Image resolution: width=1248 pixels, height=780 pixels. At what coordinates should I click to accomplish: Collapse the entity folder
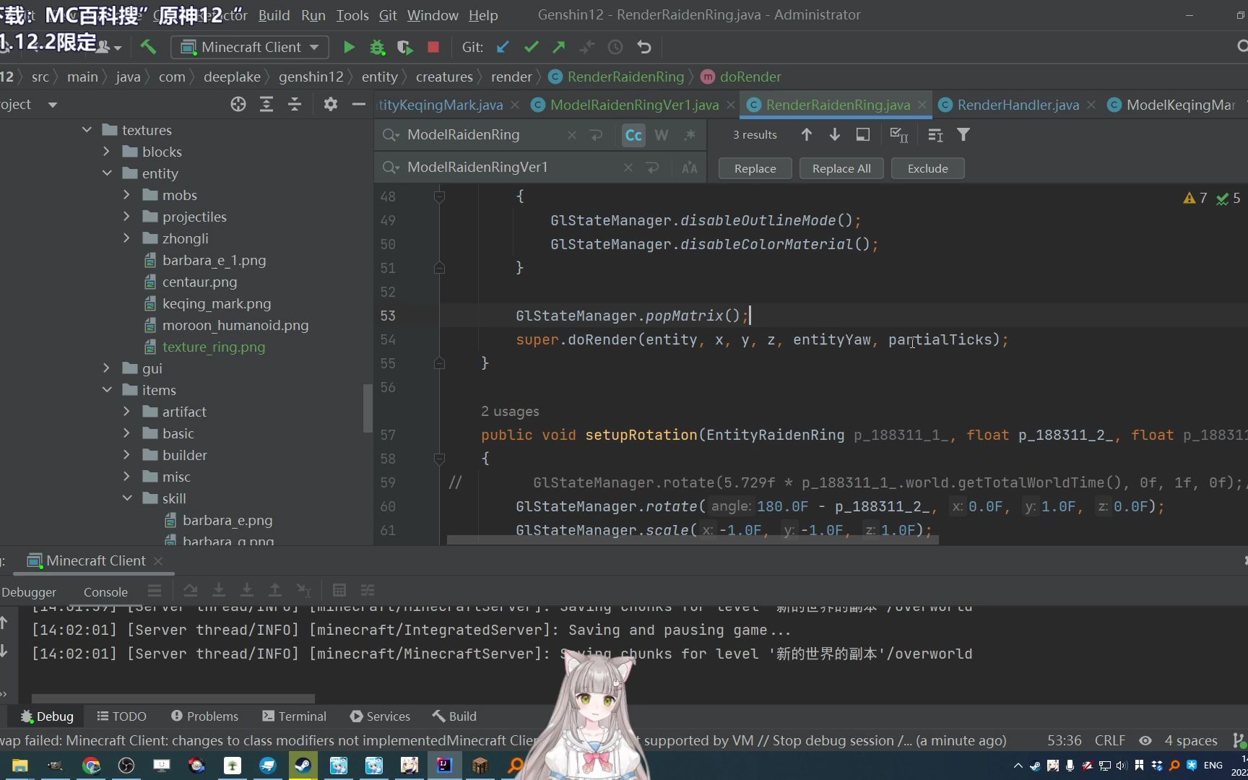pos(107,173)
